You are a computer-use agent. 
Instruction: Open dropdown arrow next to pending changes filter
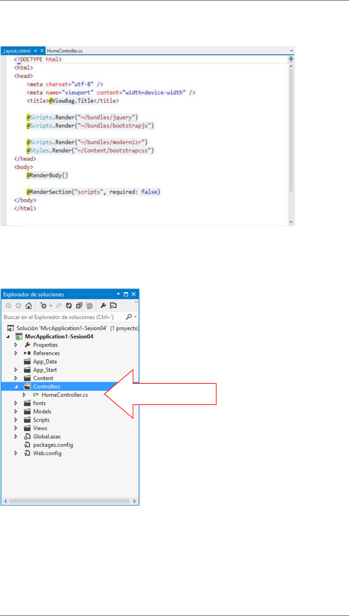pyautogui.click(x=50, y=306)
